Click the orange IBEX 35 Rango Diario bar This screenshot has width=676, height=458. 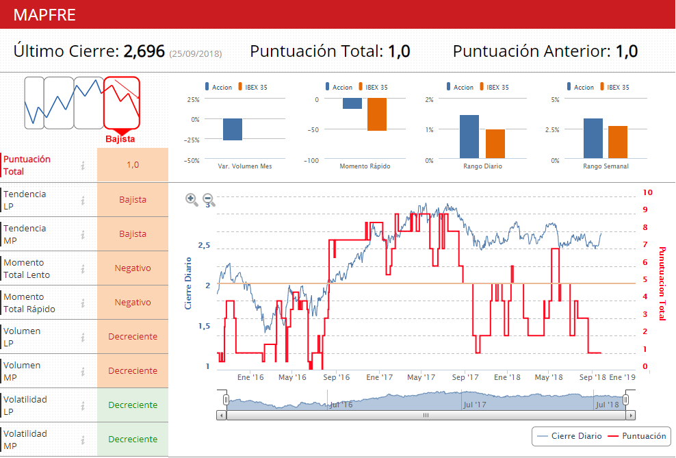pyautogui.click(x=495, y=144)
